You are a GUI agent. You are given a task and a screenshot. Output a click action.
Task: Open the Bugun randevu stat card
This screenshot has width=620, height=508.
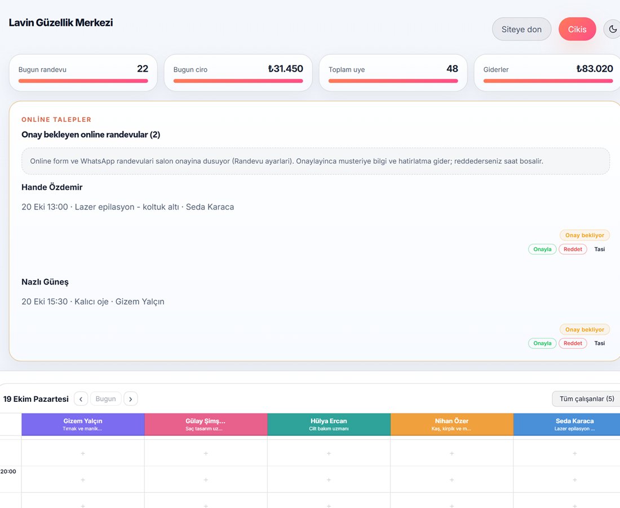point(83,73)
